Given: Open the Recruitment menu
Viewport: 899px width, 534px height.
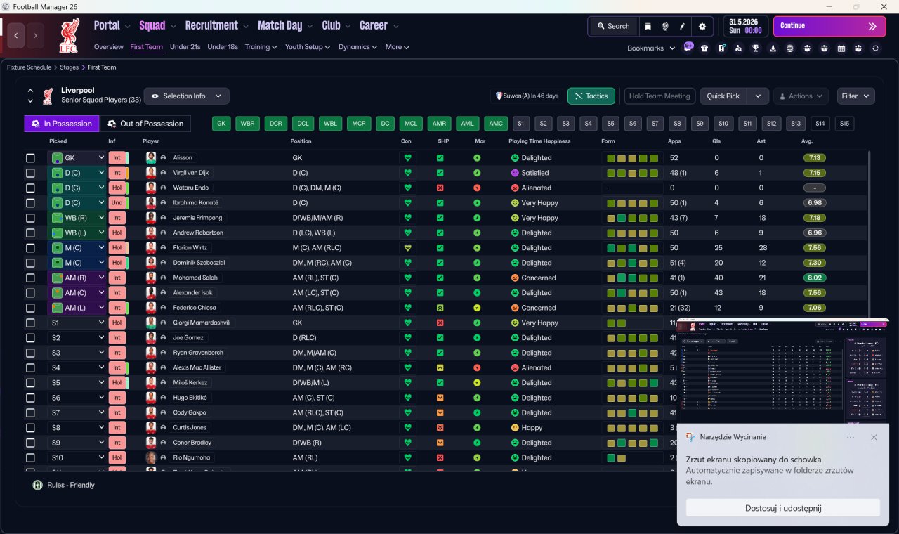Looking at the screenshot, I should click(217, 25).
